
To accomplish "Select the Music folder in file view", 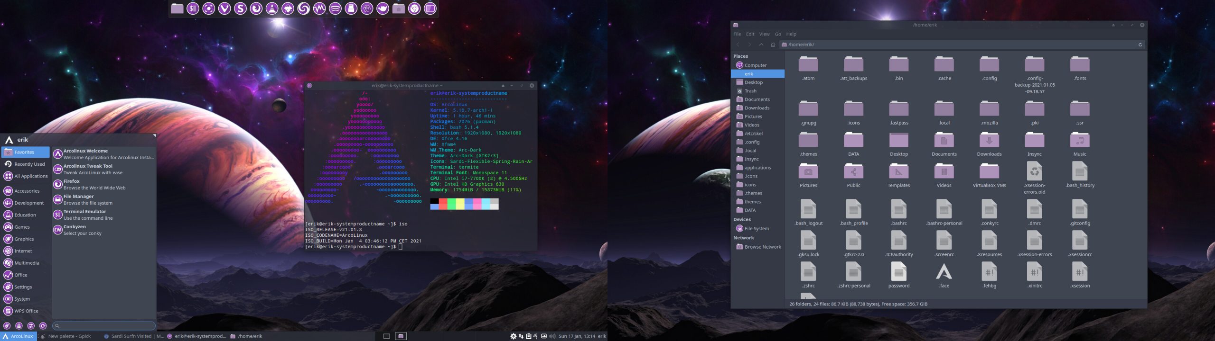I will pos(1080,144).
